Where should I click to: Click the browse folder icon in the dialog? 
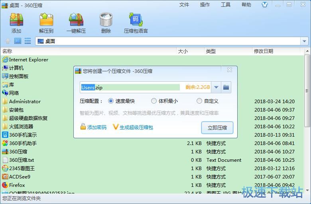(226, 87)
